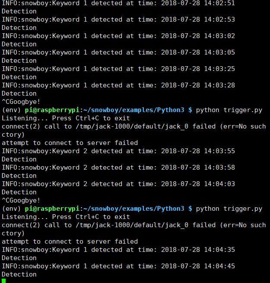This screenshot has width=270, height=283.
Task: Click the second 'python trigger.py' command
Action: 229,209
